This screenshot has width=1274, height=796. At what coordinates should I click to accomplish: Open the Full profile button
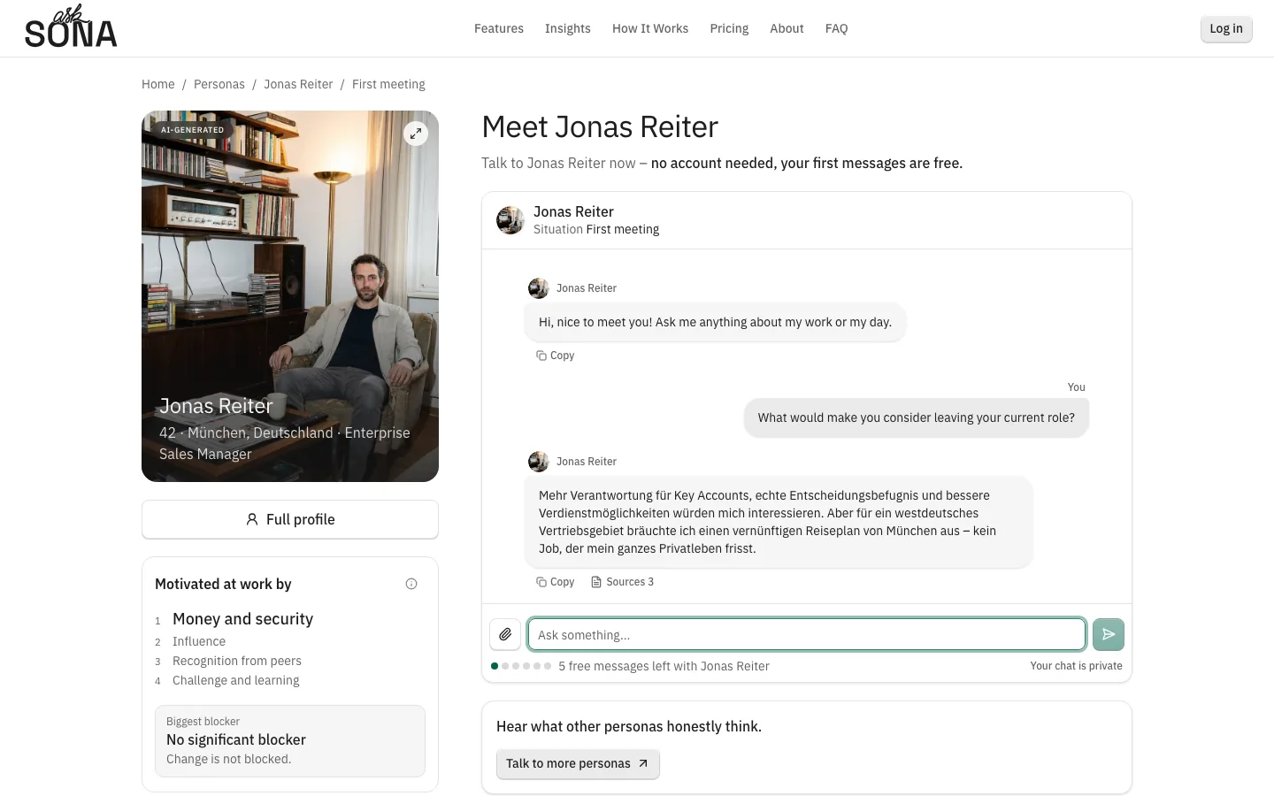click(290, 519)
